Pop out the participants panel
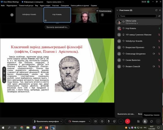The width and height of the screenshot is (163, 130). coord(156,10)
